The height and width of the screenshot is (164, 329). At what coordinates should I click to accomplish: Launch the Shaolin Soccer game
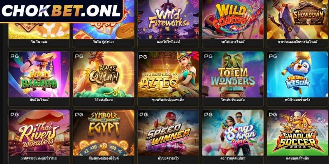(x=297, y=133)
